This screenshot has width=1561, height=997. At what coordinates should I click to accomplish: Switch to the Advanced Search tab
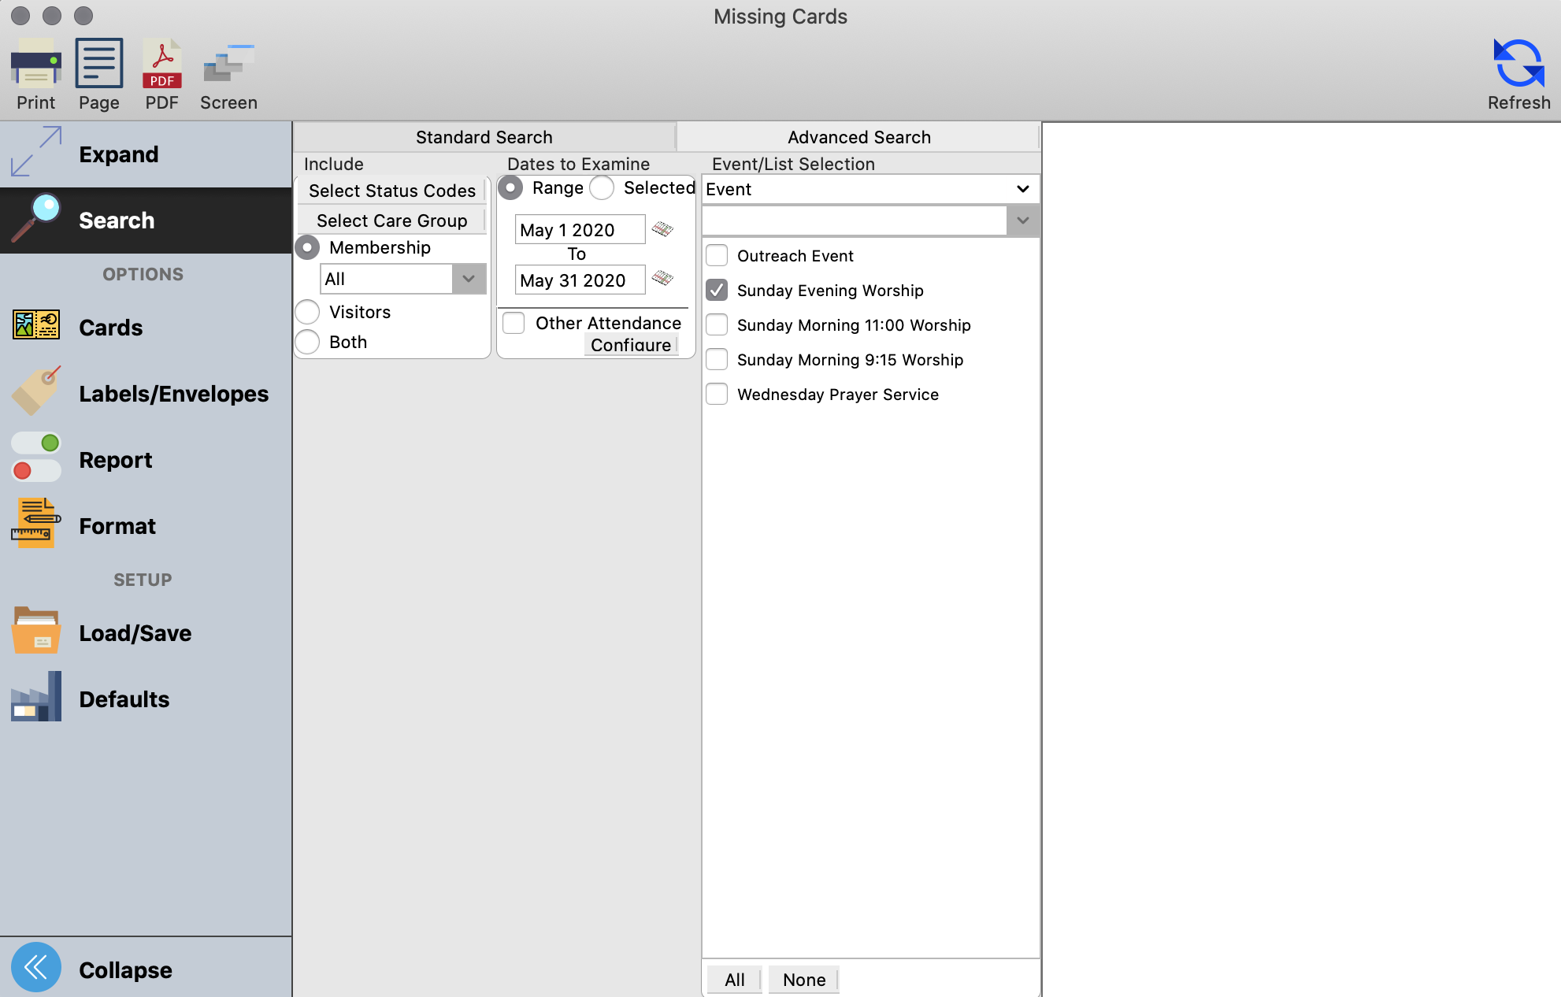(x=858, y=137)
